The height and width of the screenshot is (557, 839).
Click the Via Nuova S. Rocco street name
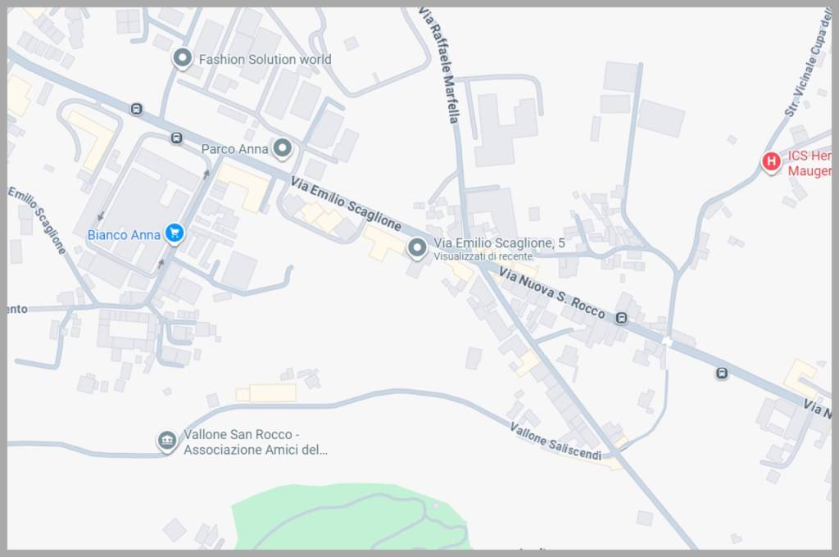551,293
